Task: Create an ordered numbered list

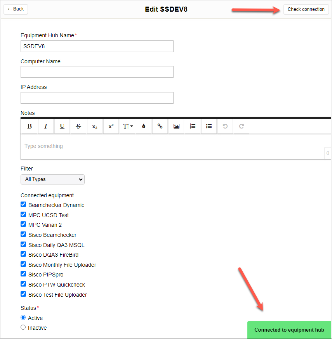Action: pos(193,126)
